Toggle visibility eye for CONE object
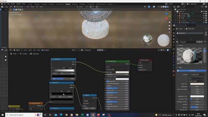This screenshot has width=208, height=117. [204, 18]
